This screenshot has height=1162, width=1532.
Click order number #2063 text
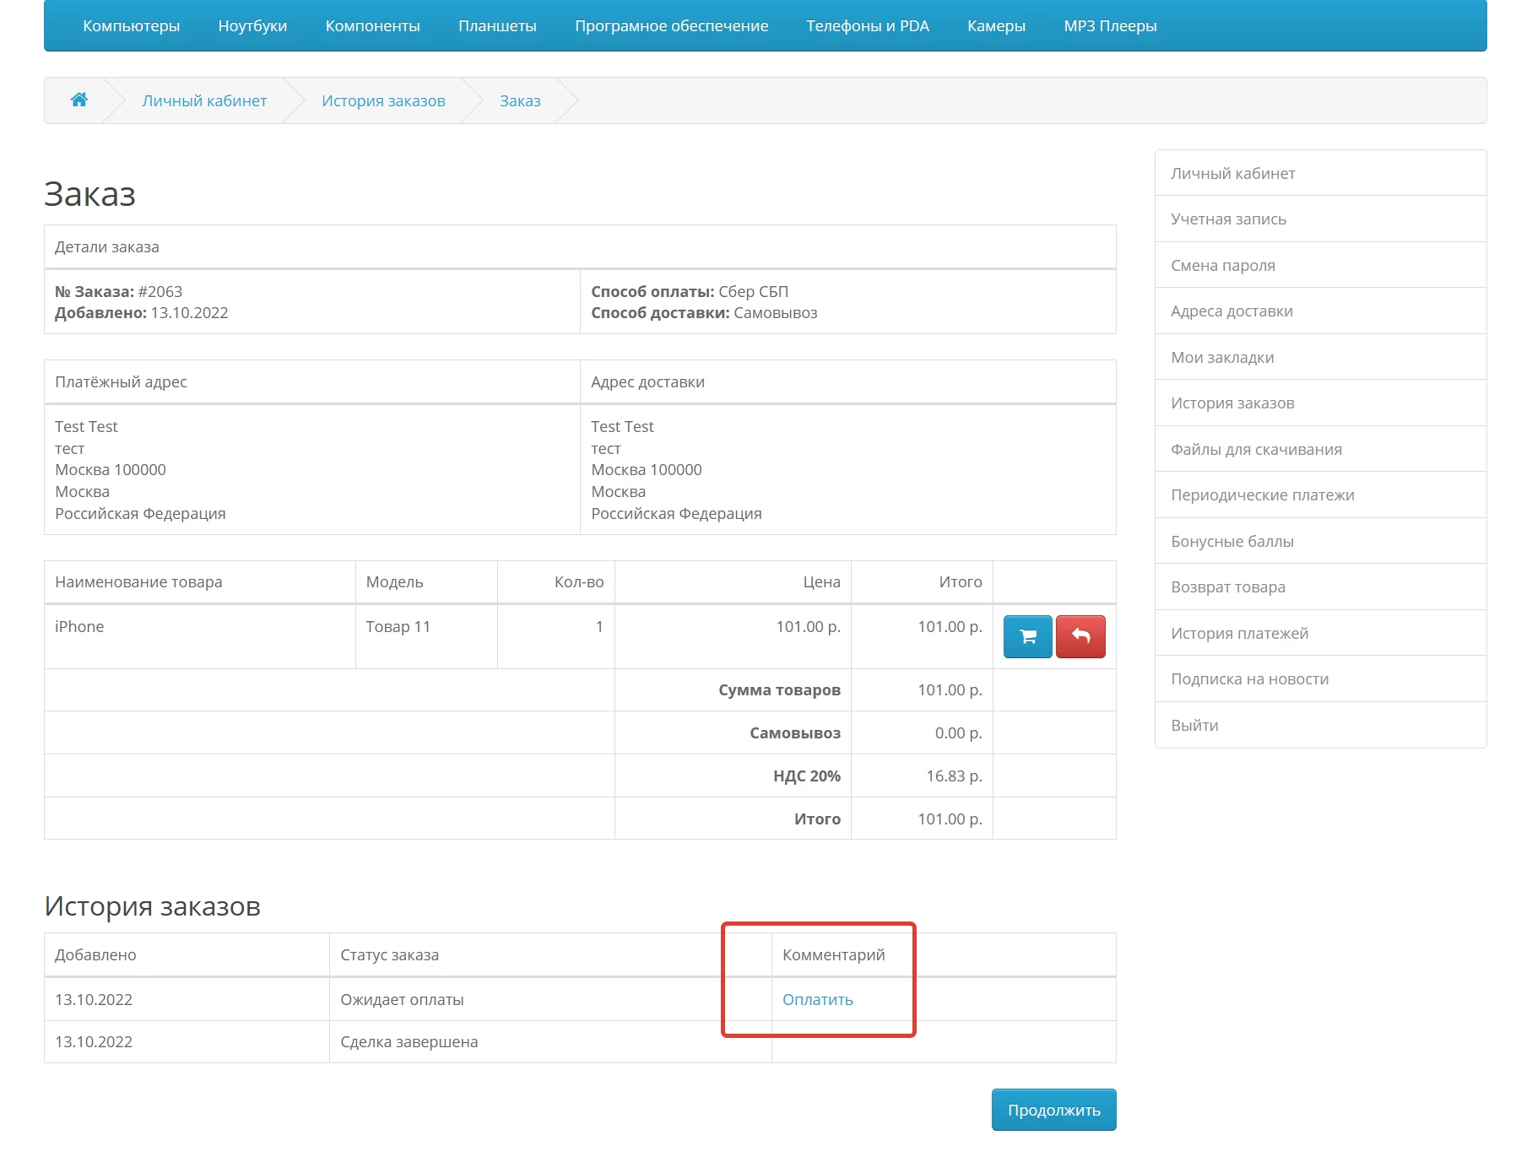point(160,291)
